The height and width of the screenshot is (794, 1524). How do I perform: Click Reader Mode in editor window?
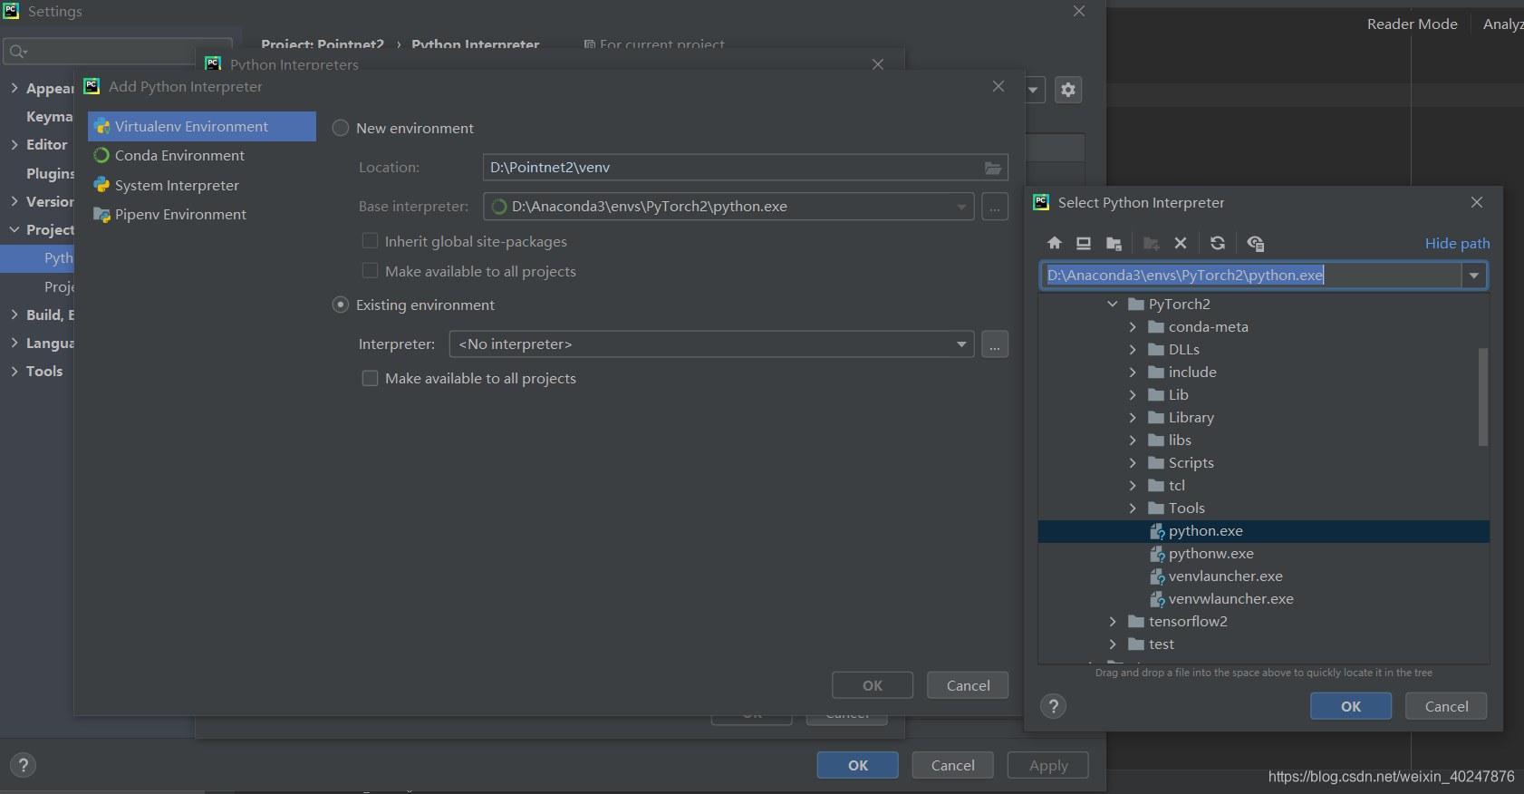click(1413, 24)
